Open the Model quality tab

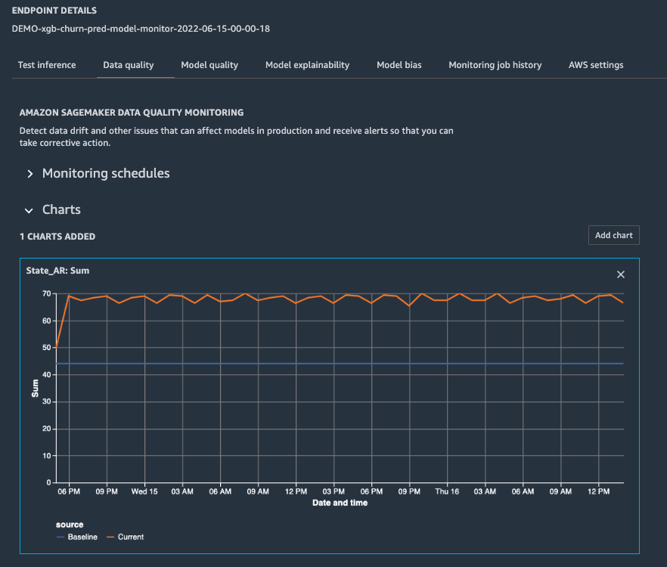209,65
